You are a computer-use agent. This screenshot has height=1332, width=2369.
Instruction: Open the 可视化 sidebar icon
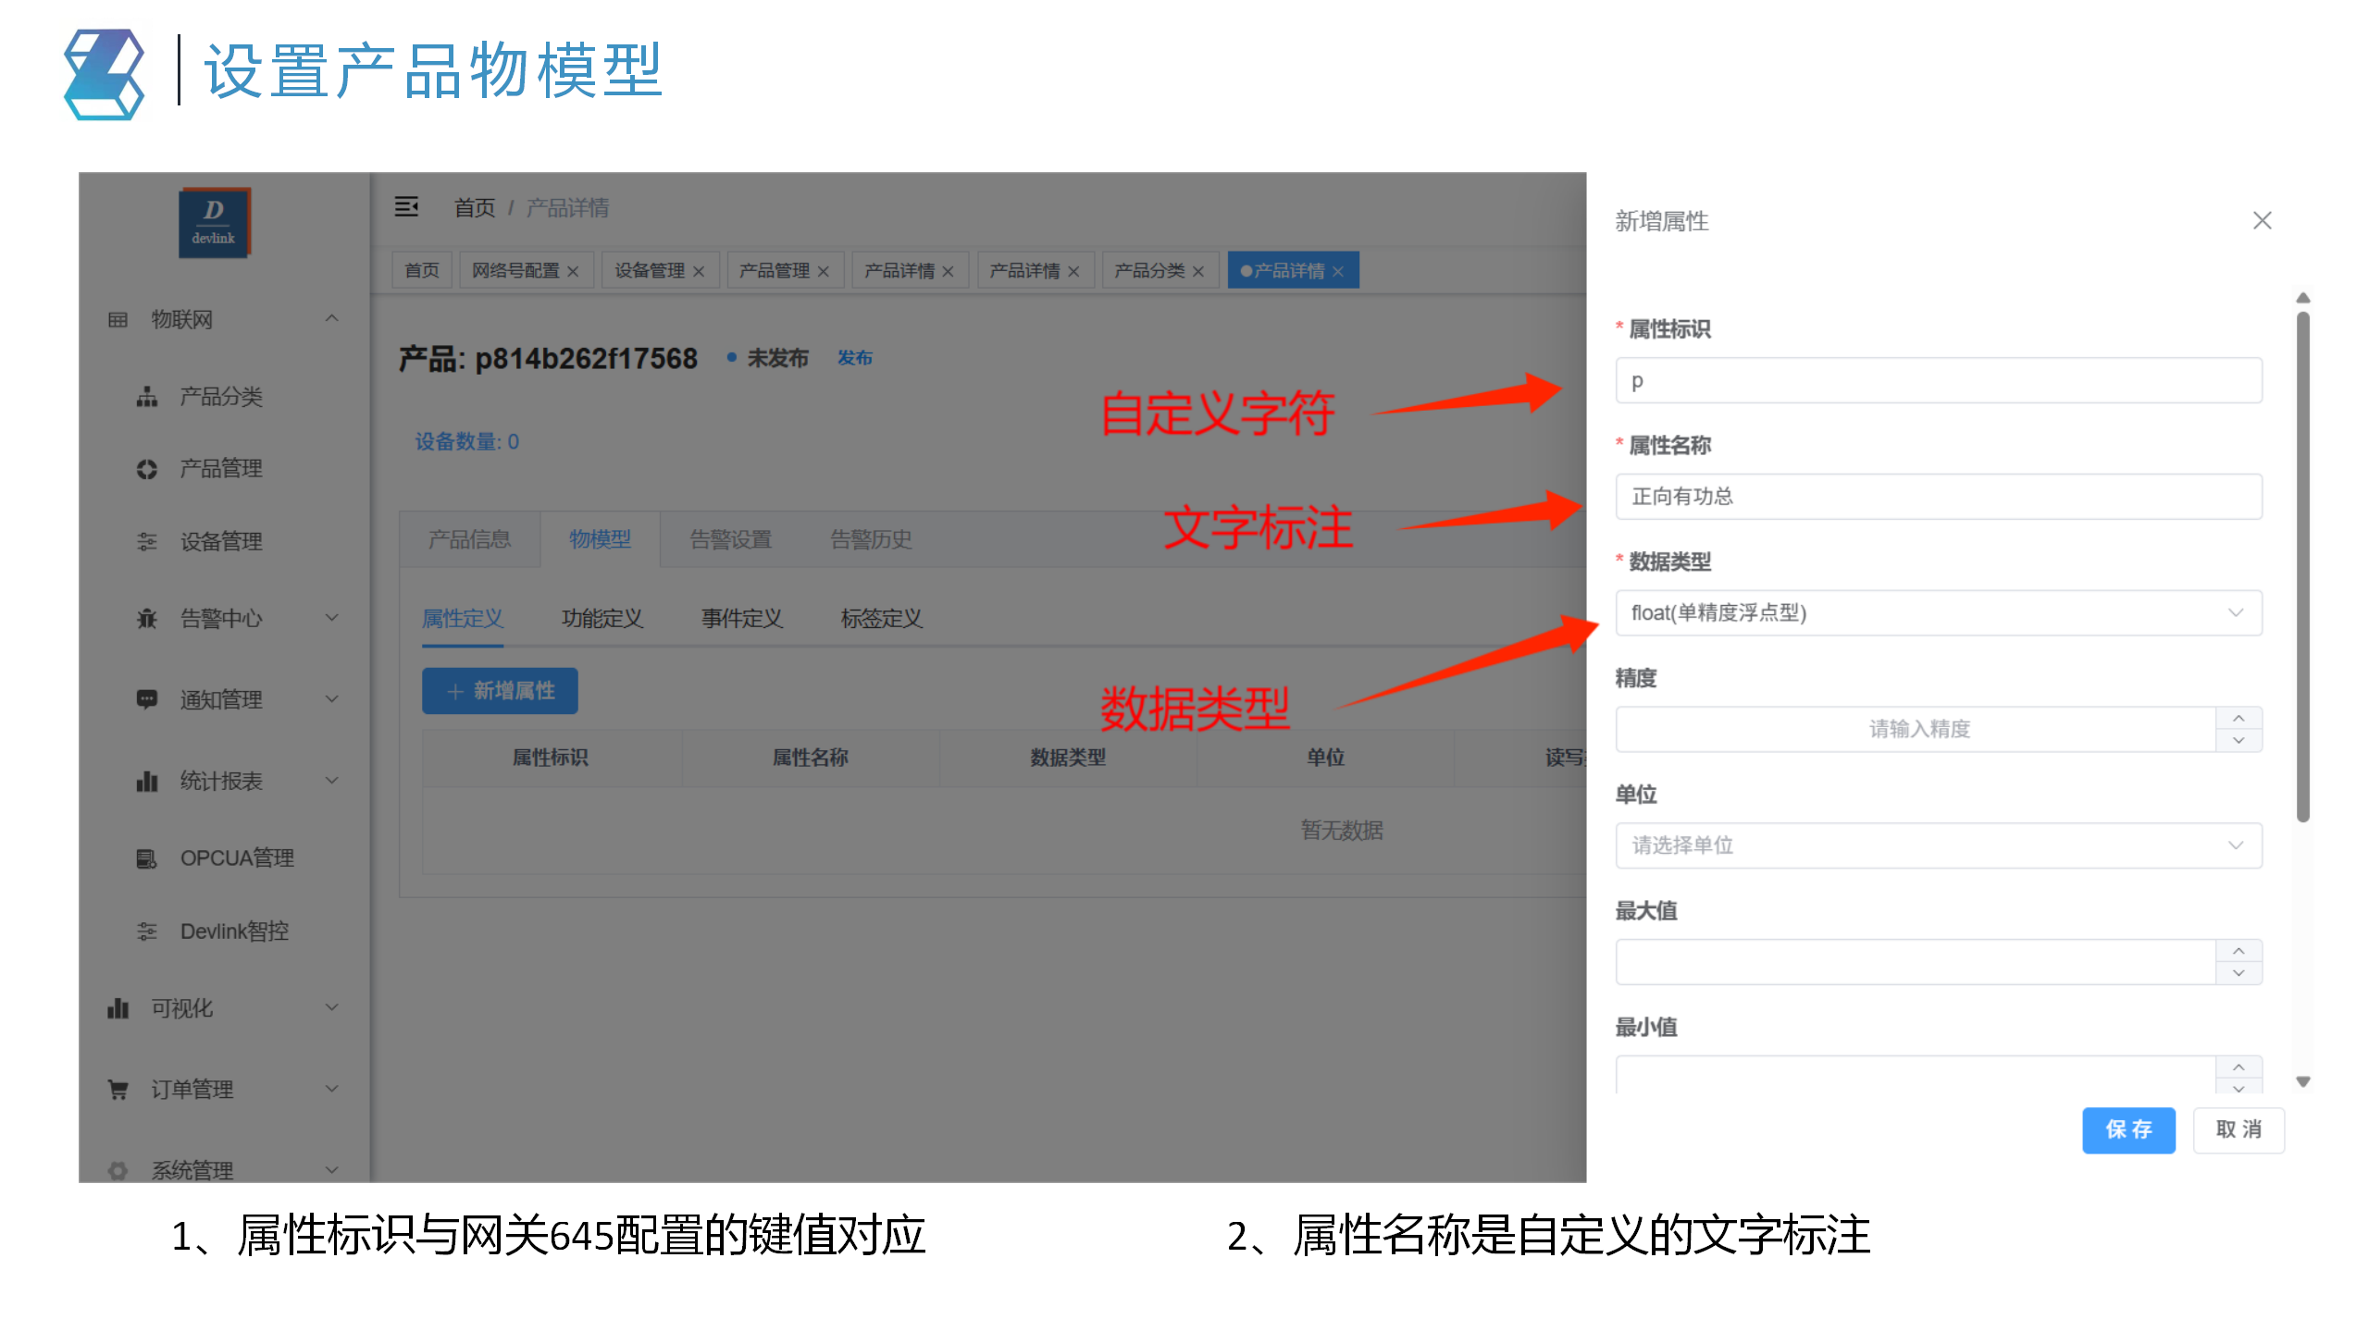coord(117,1007)
